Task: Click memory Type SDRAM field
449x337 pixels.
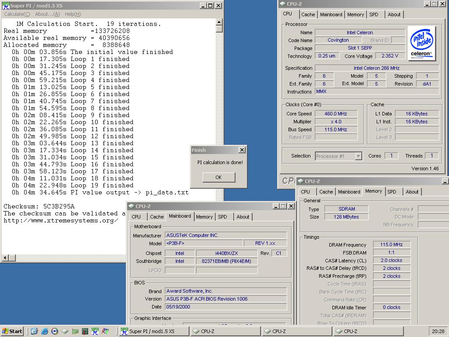Action: click(x=346, y=209)
